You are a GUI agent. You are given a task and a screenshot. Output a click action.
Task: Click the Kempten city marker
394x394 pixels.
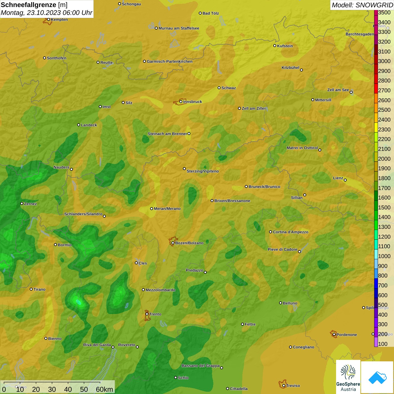(x=48, y=19)
